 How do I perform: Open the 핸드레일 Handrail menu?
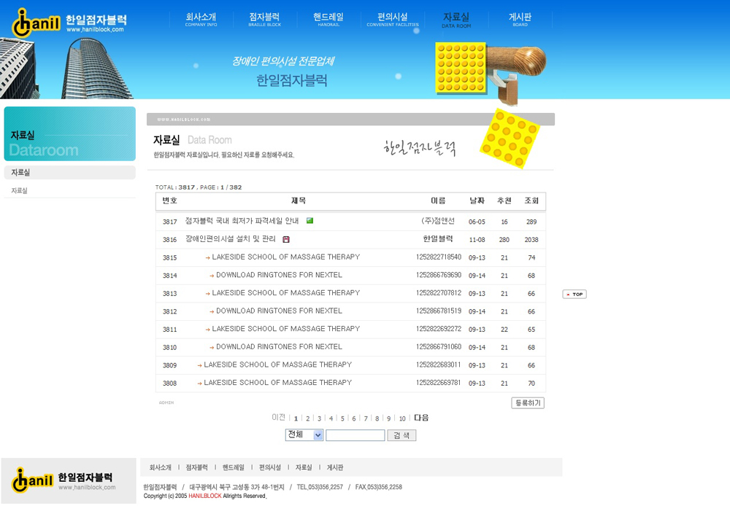point(328,20)
